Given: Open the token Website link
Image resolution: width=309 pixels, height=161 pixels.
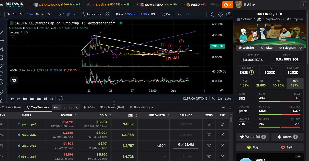Looking at the screenshot, I should point(246,48).
